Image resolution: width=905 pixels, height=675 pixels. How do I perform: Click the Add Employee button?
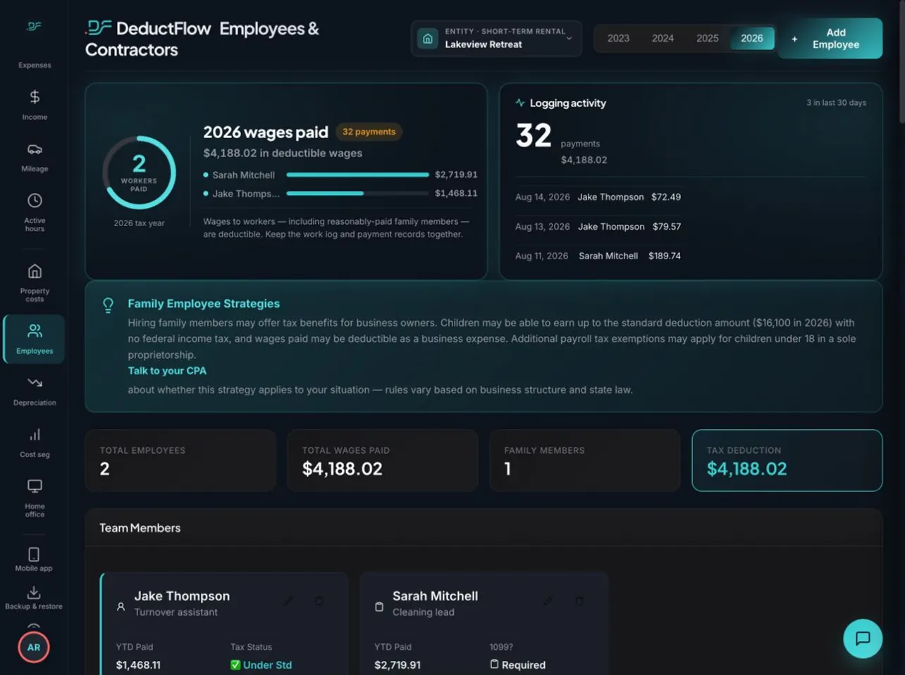point(830,38)
